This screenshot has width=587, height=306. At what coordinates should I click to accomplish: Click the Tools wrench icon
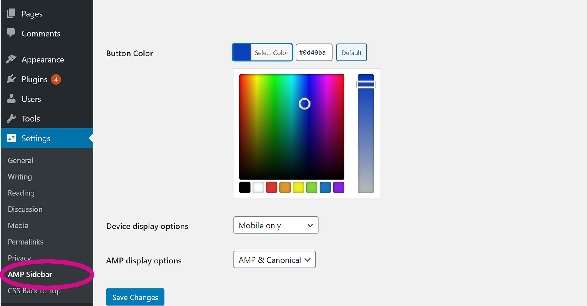click(x=11, y=118)
